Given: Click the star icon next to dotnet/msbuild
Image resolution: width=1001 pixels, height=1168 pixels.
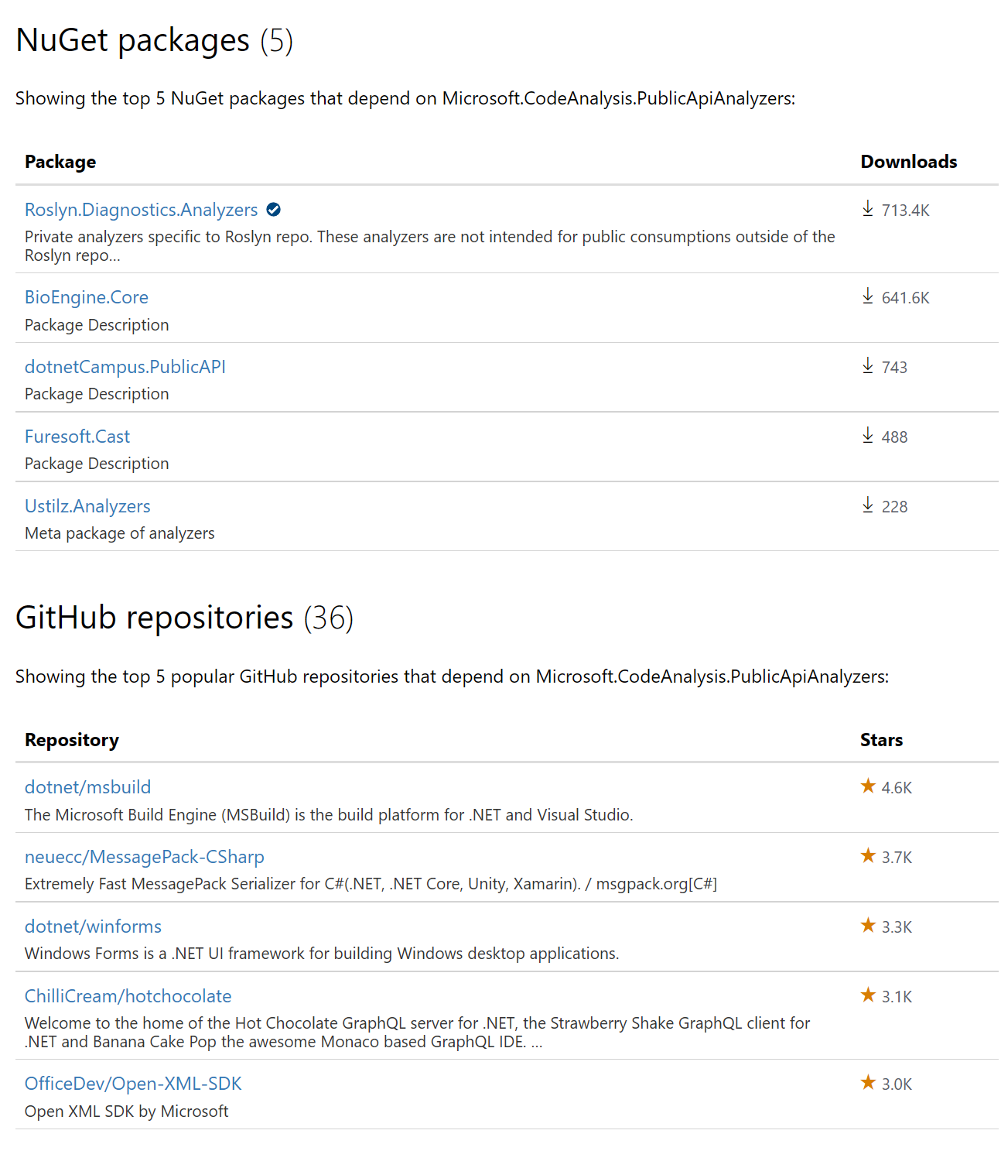Looking at the screenshot, I should pos(867,786).
